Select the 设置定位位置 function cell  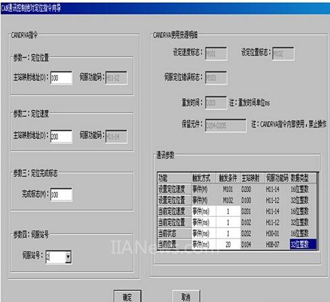174,200
